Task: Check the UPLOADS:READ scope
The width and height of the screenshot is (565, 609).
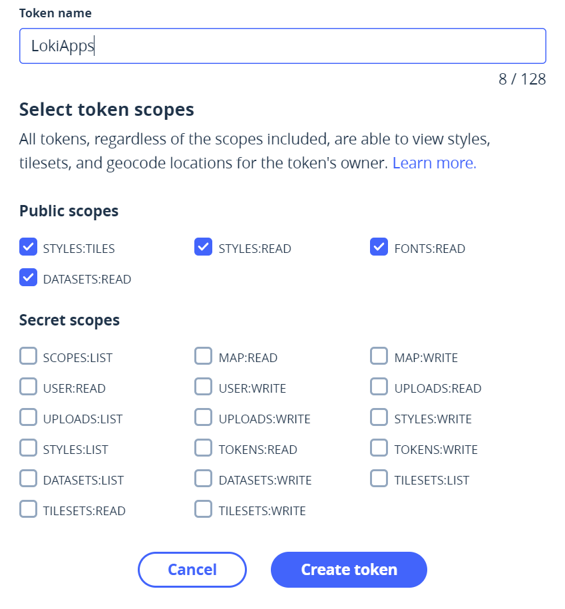Action: (x=379, y=387)
